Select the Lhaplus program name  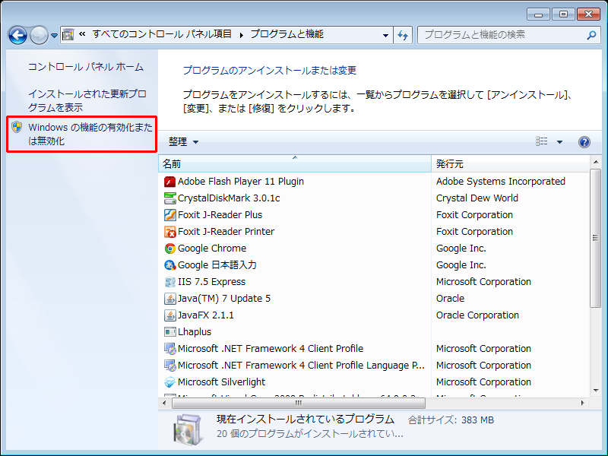click(195, 331)
